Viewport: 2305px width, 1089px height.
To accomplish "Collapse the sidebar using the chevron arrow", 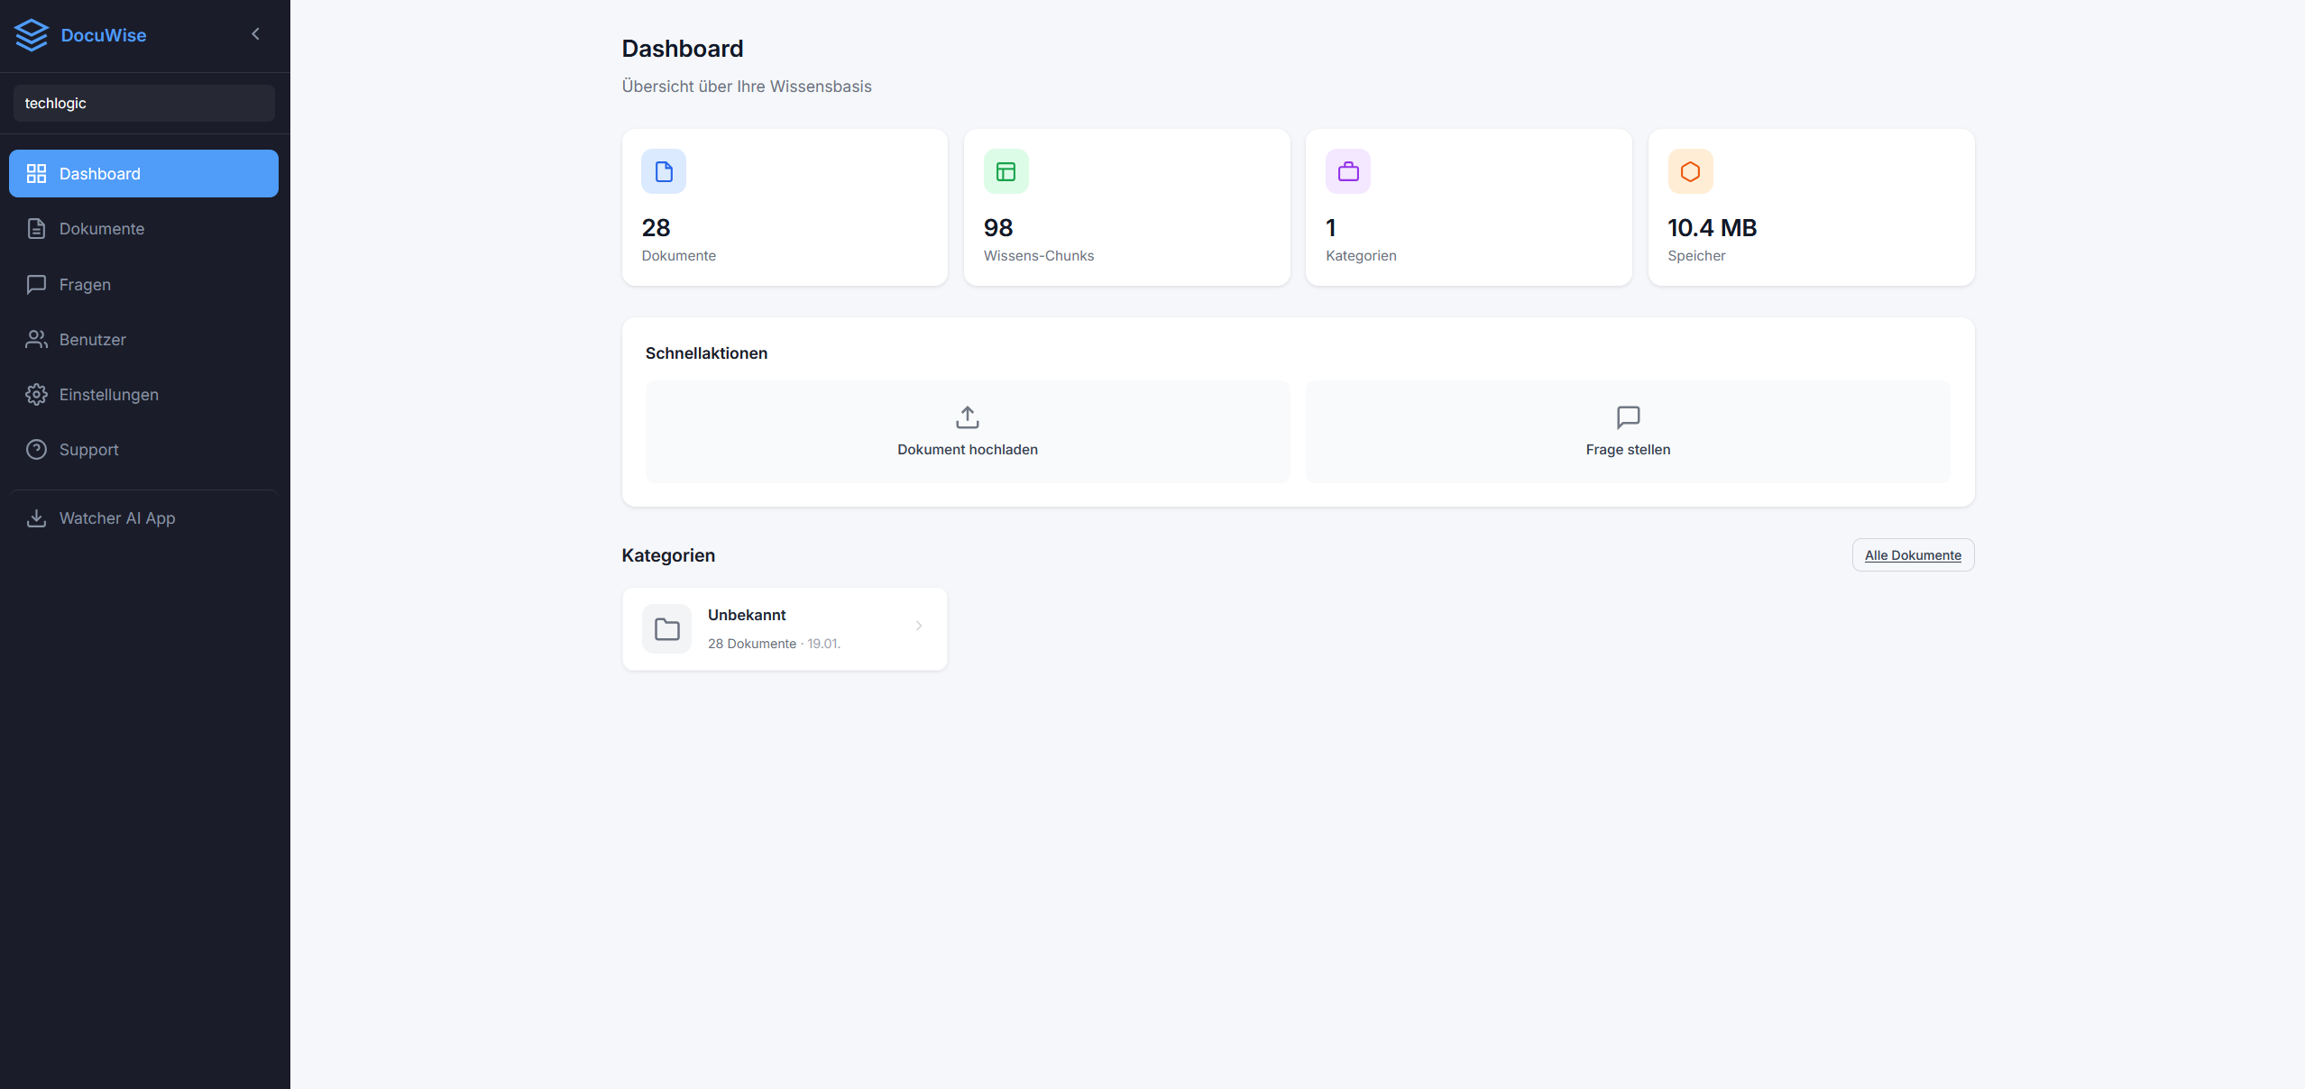I will point(255,33).
